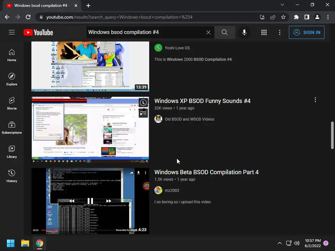Open volume control in system tray
This screenshot has height=251, width=335.
point(297,243)
